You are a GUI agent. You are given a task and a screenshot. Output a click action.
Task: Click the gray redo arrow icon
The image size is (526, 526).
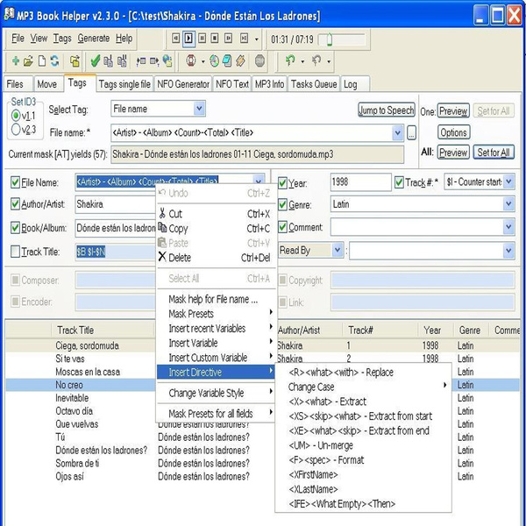(316, 60)
